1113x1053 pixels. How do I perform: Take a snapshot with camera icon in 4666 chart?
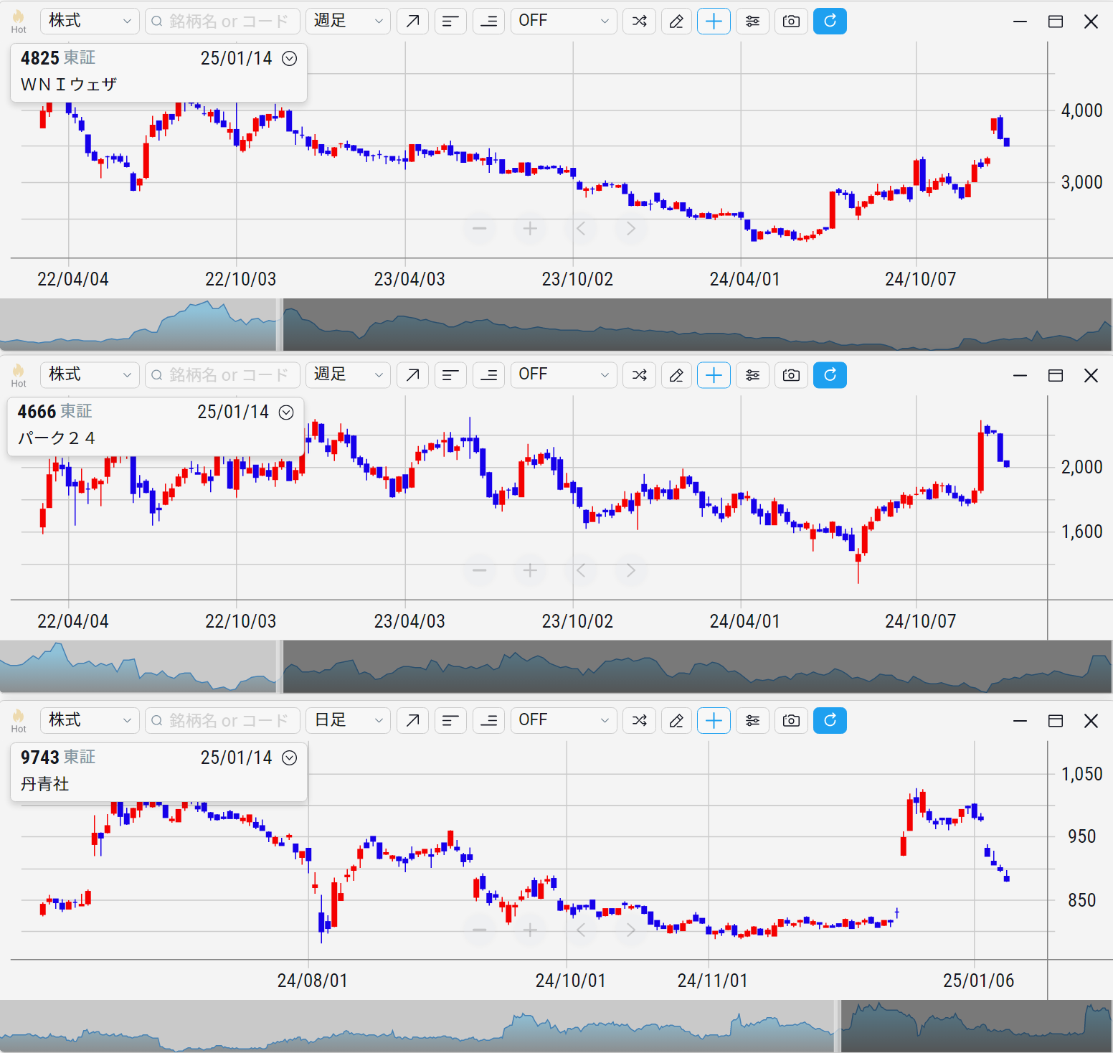(x=791, y=375)
